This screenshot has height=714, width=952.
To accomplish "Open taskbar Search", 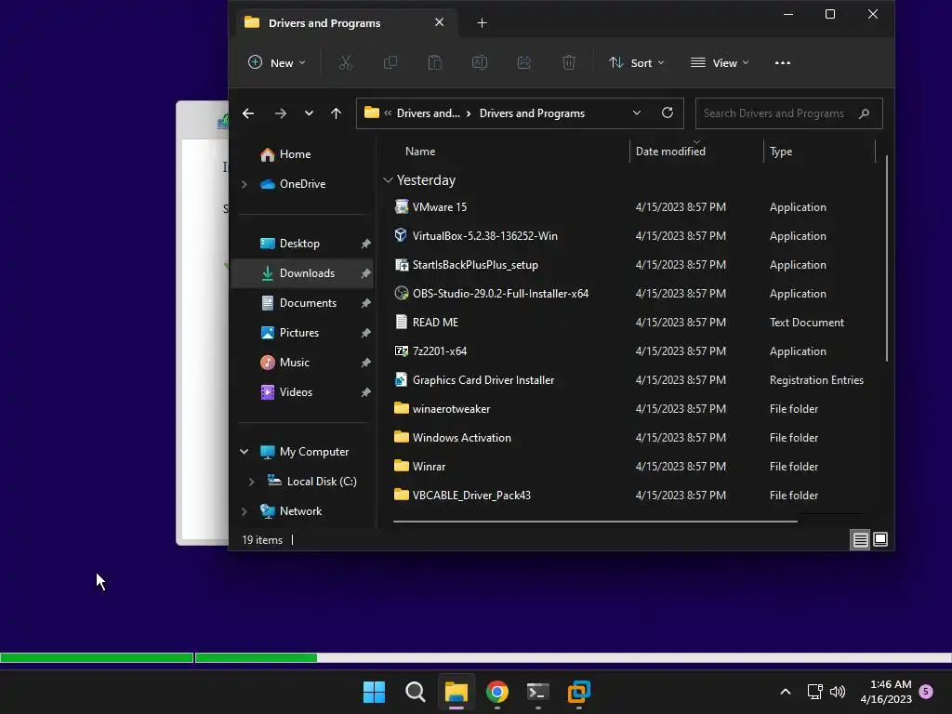I will 416,692.
